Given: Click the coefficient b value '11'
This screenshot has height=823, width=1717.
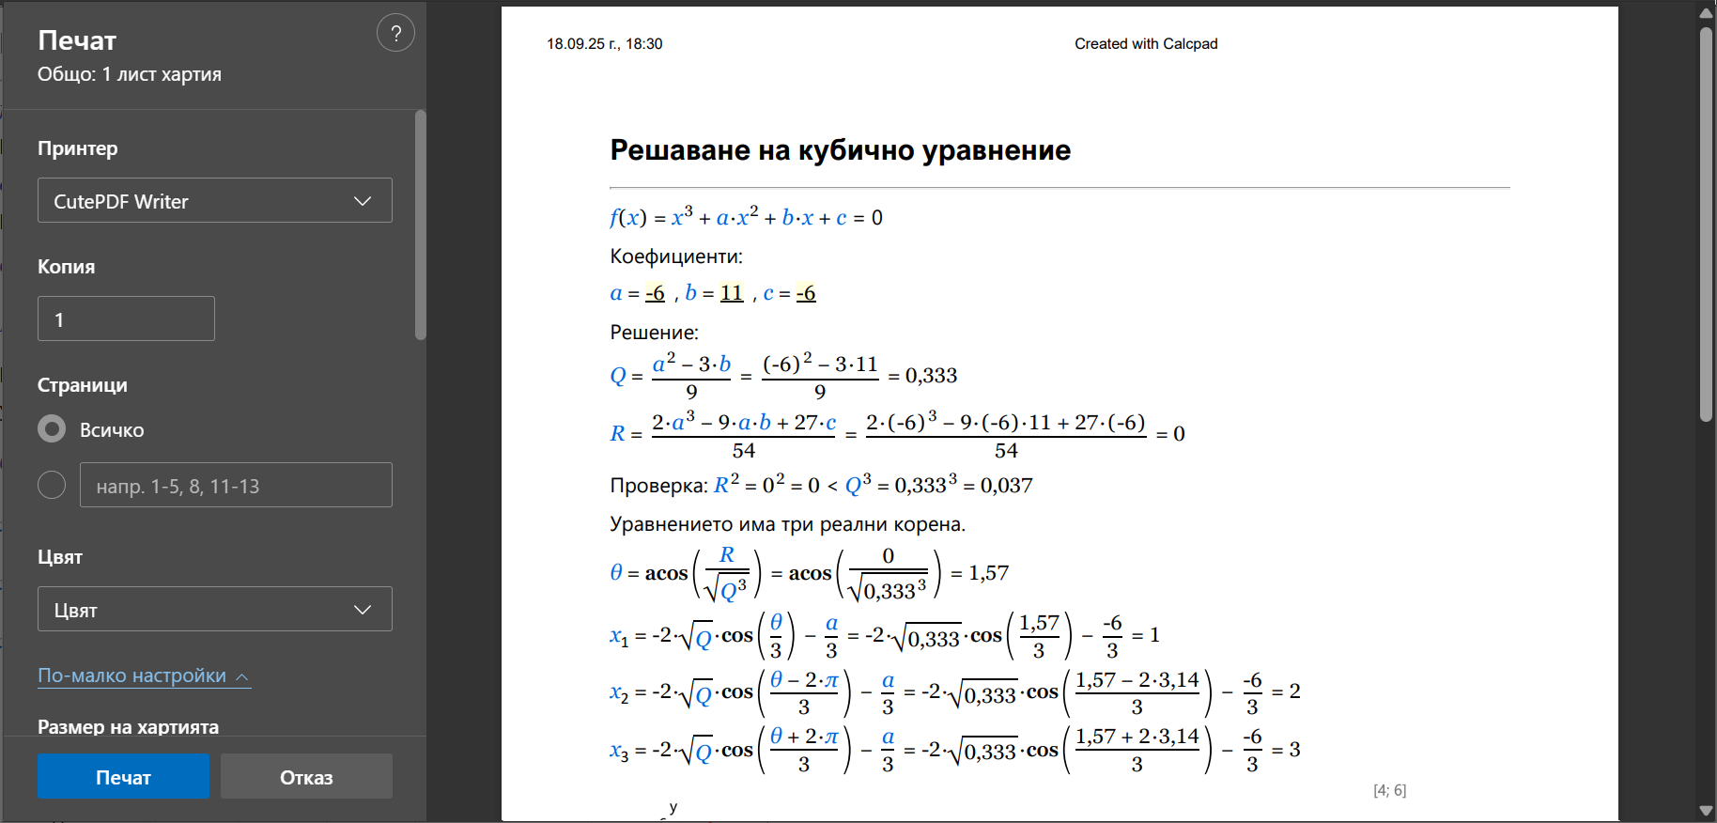Looking at the screenshot, I should tap(732, 293).
